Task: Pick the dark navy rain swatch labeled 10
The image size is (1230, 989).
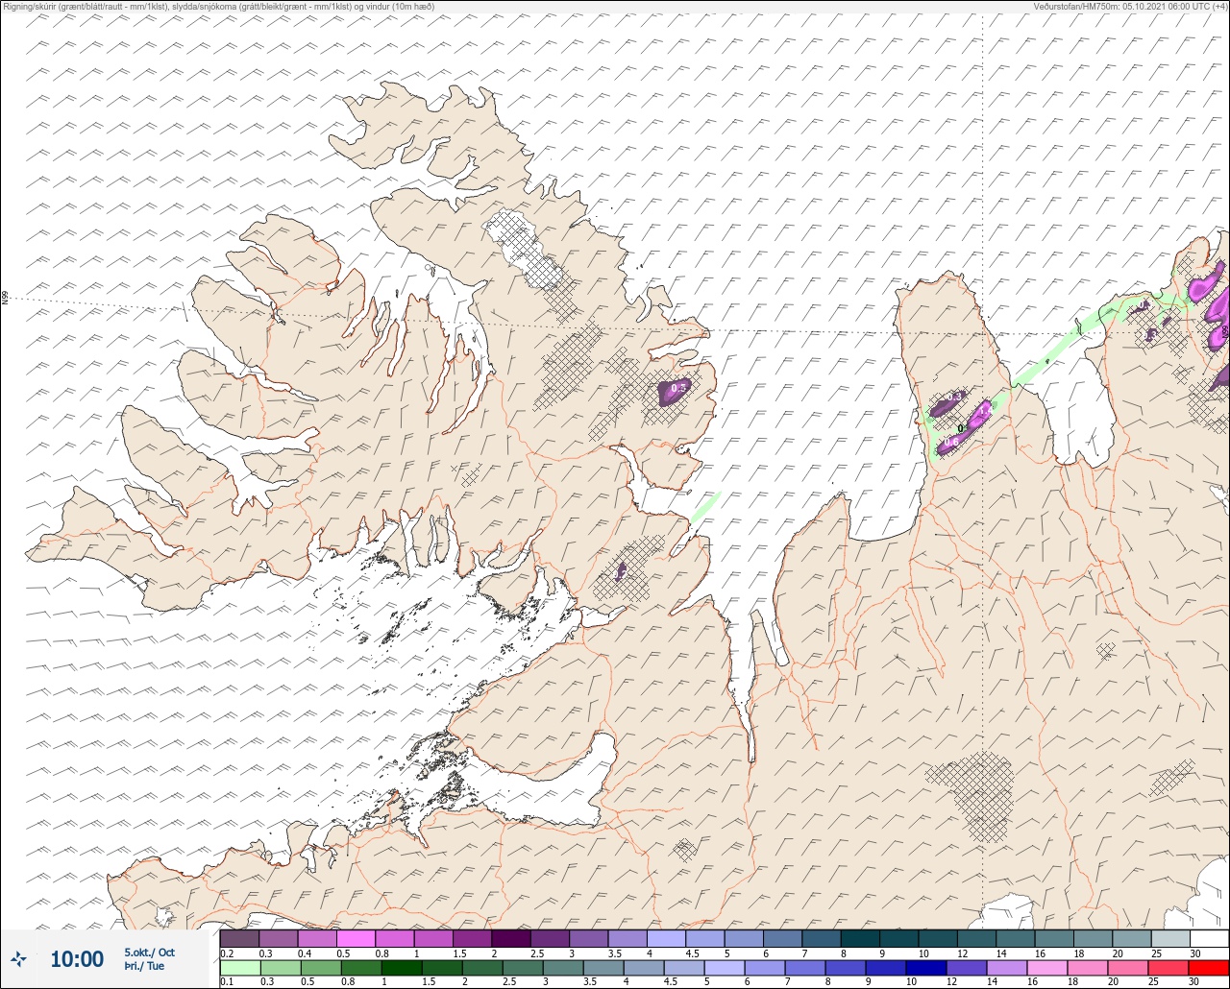Action: click(925, 967)
